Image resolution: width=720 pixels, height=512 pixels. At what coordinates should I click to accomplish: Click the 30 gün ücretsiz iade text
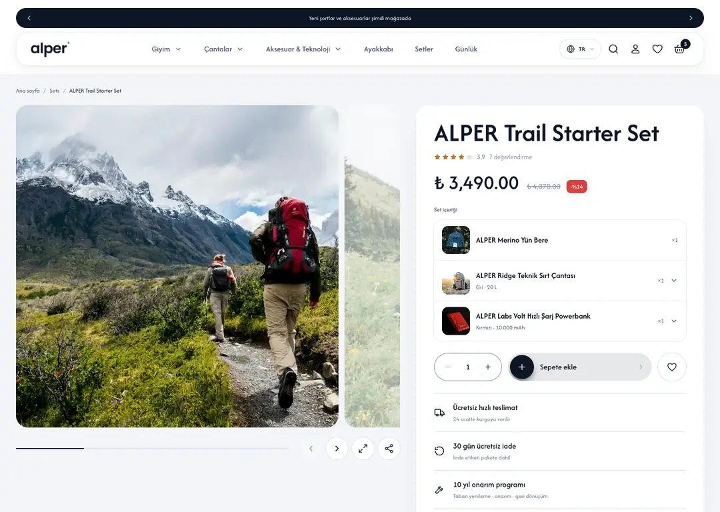click(485, 447)
